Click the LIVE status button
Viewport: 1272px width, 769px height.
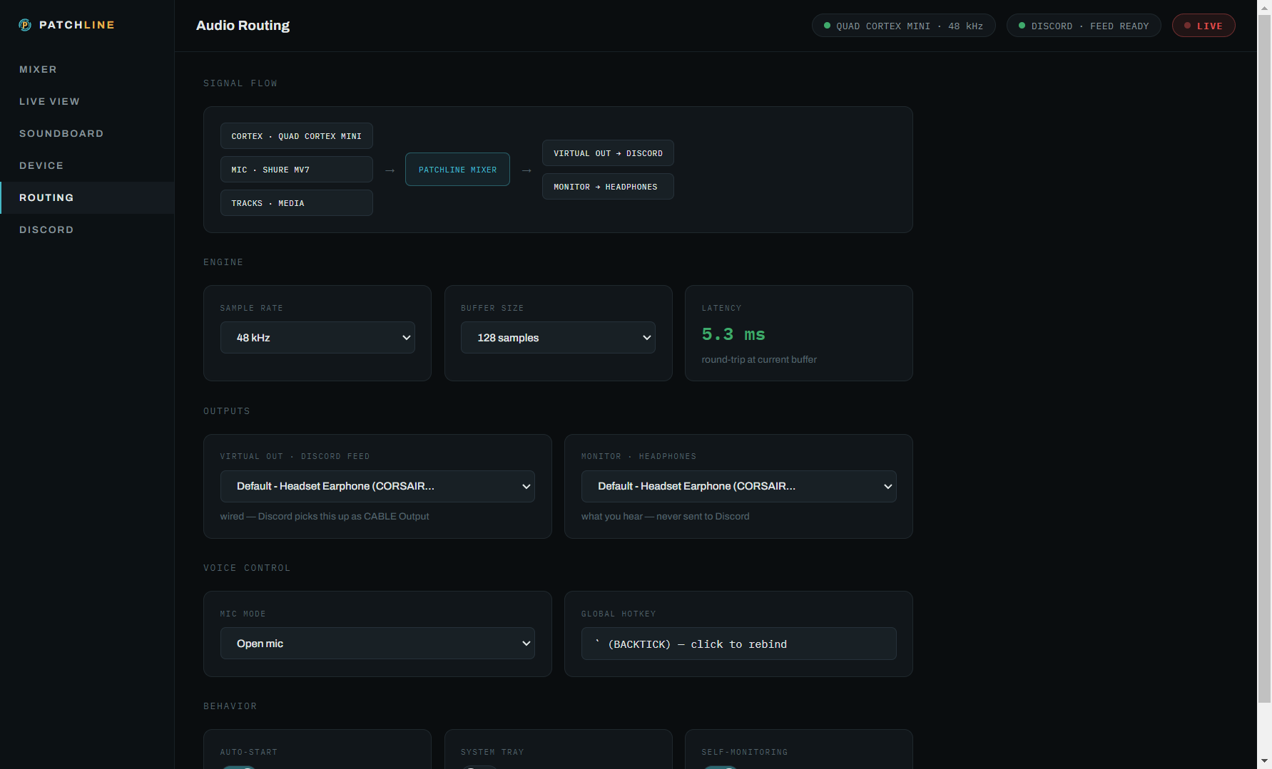(1204, 26)
